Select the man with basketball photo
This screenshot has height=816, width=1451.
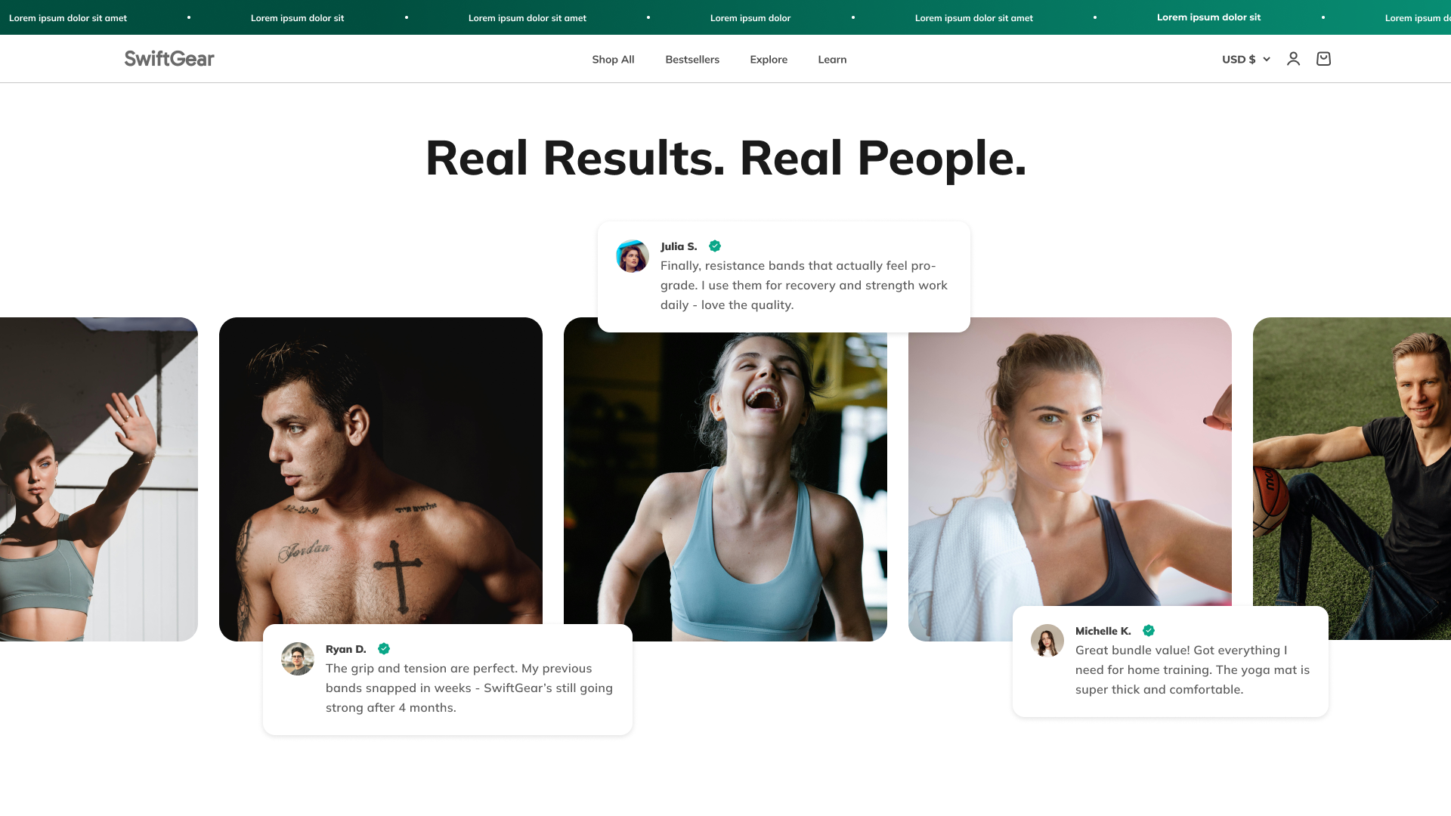(1352, 478)
